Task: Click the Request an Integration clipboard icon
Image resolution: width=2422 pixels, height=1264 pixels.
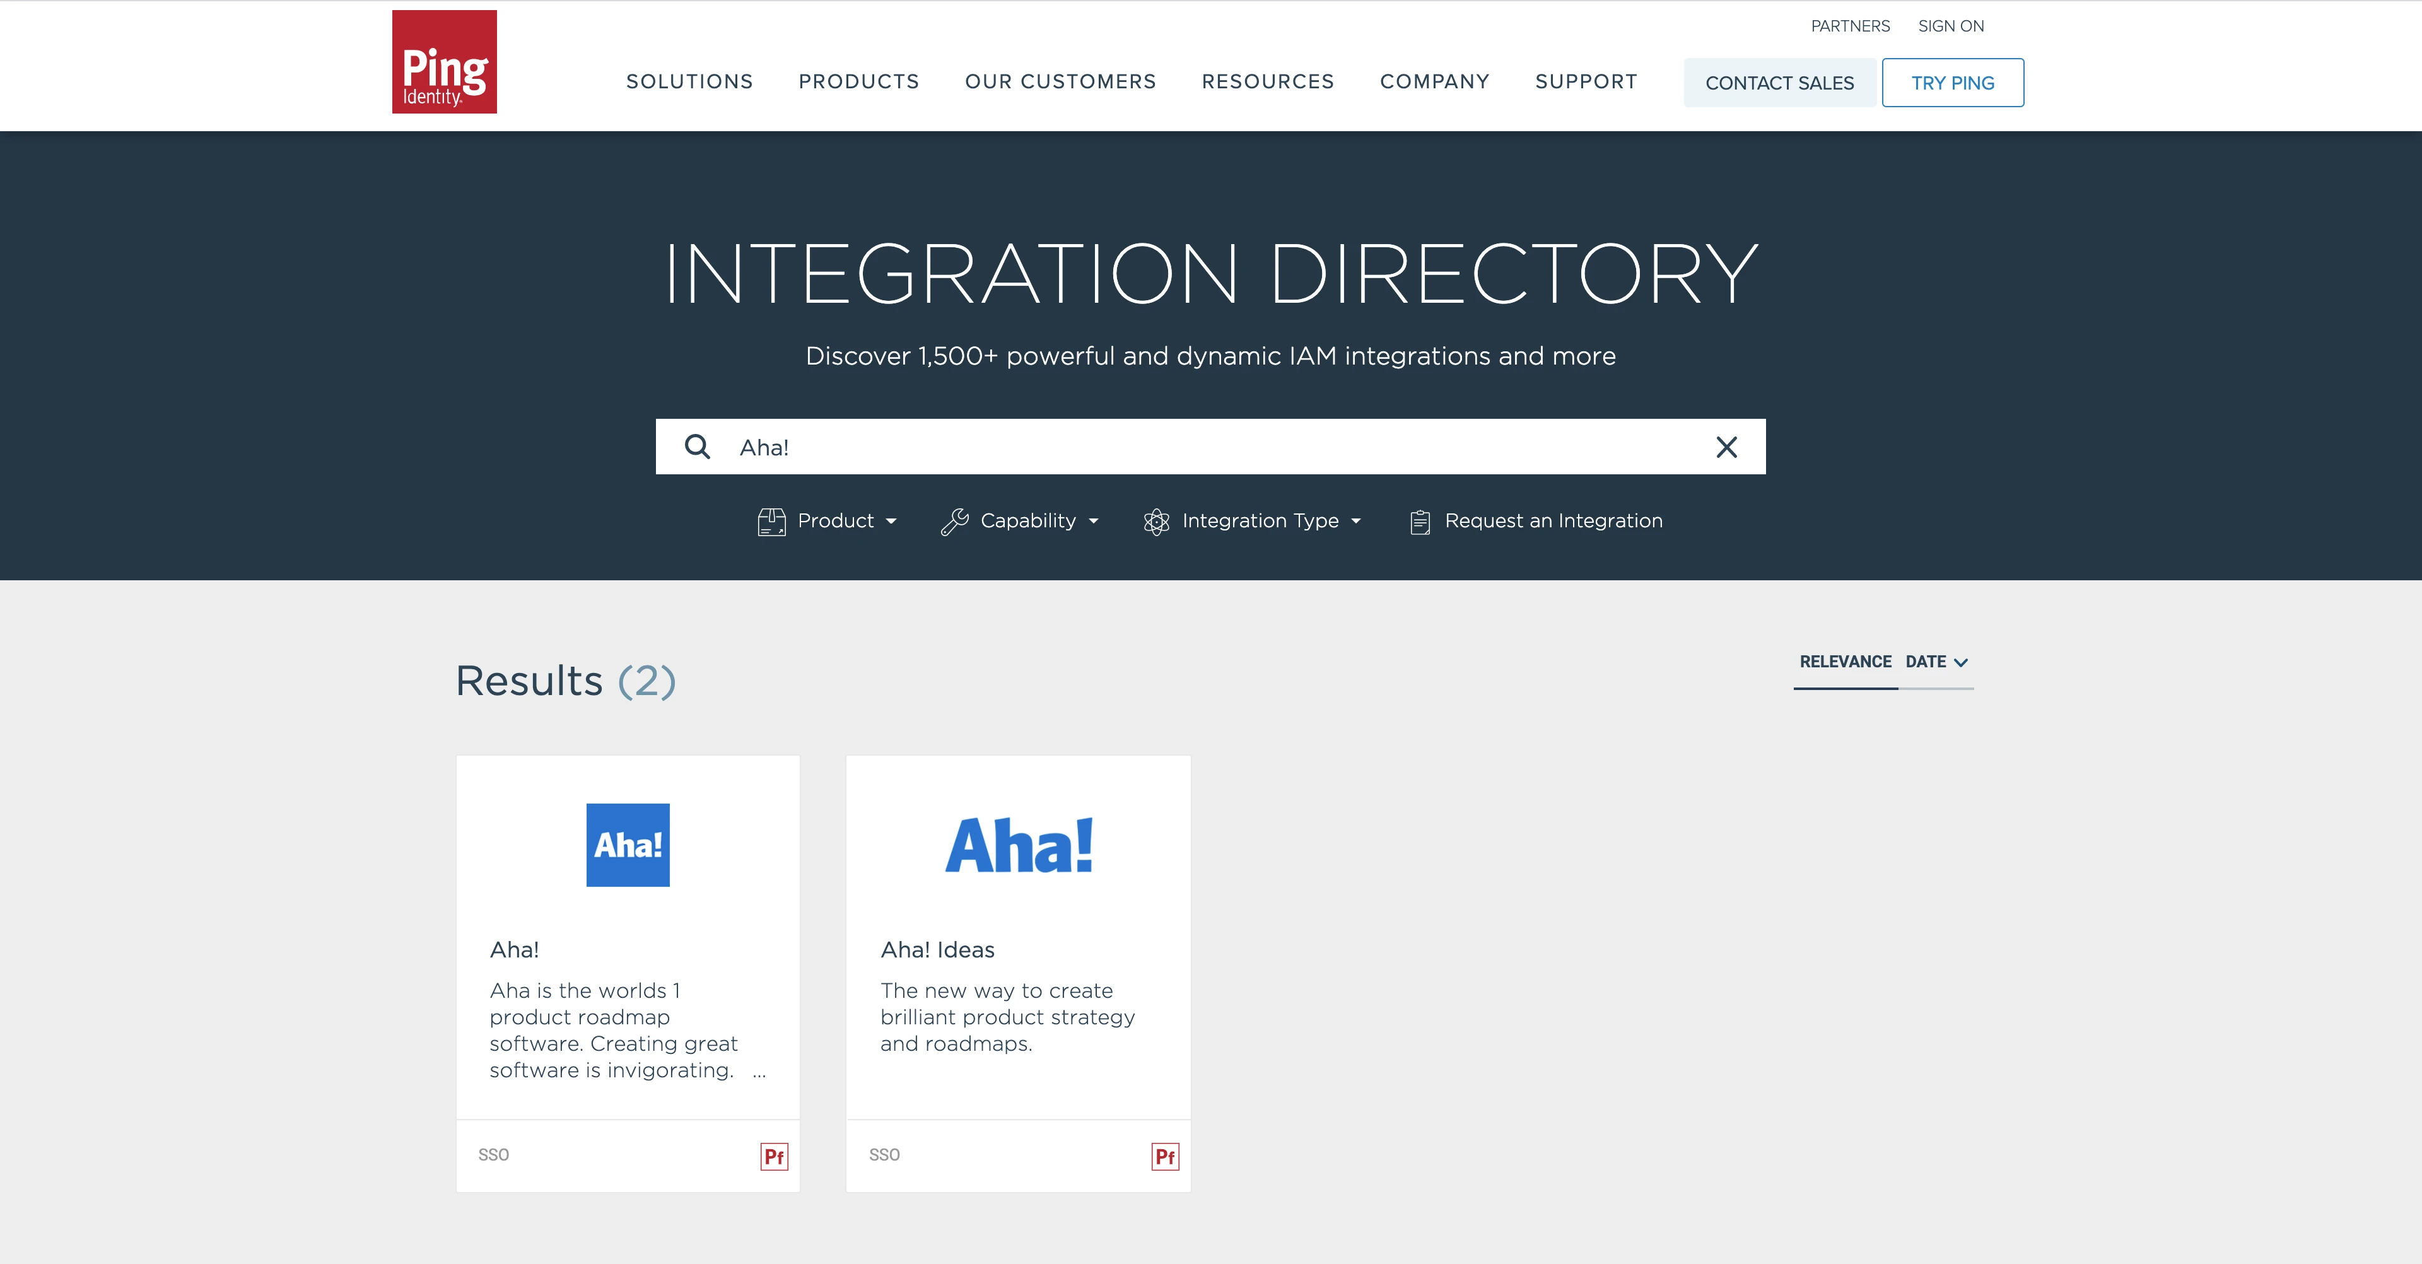Action: pos(1420,520)
